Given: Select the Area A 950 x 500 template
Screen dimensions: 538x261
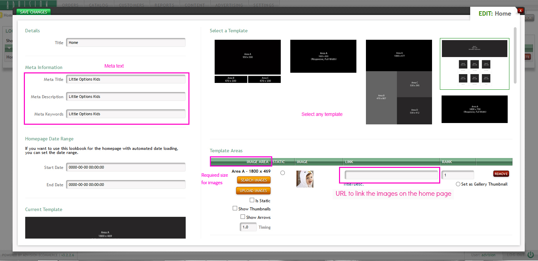Looking at the screenshot, I should pyautogui.click(x=248, y=57).
